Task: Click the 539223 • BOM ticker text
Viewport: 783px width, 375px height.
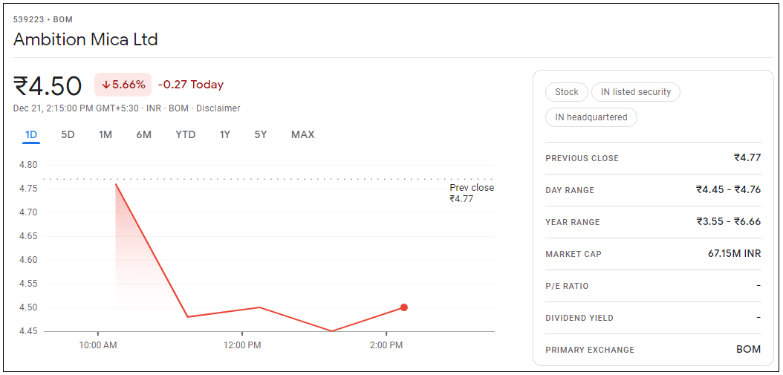Action: point(43,19)
